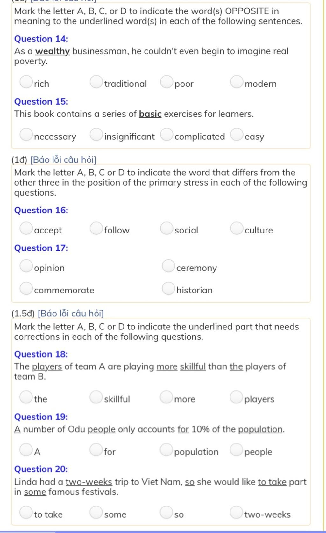Screen dimensions: 326x533
Task: Select 'A' option for Question 19
Action: 26,449
